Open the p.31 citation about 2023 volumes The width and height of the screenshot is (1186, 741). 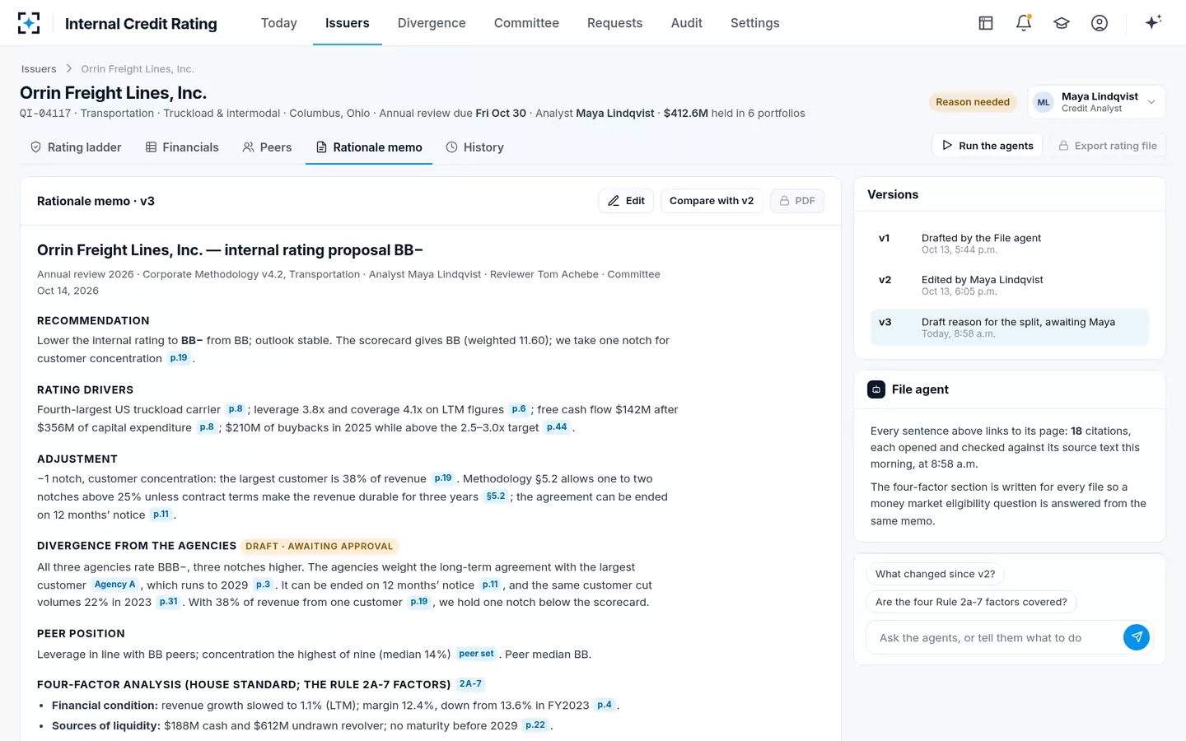click(x=169, y=602)
